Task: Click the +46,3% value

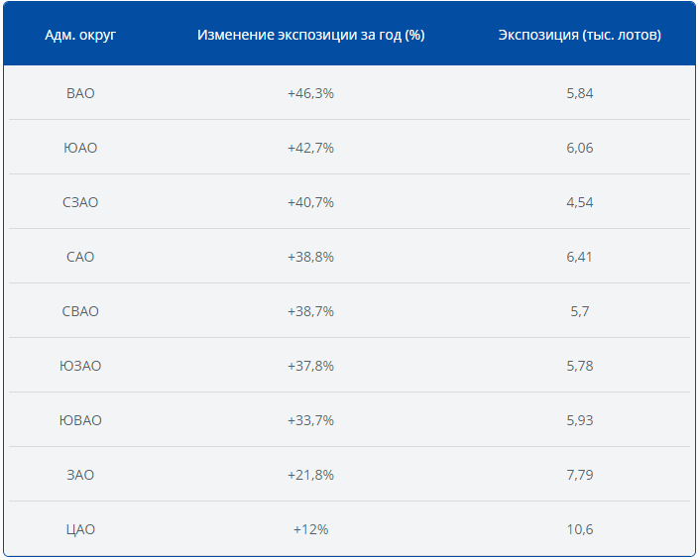Action: point(310,93)
